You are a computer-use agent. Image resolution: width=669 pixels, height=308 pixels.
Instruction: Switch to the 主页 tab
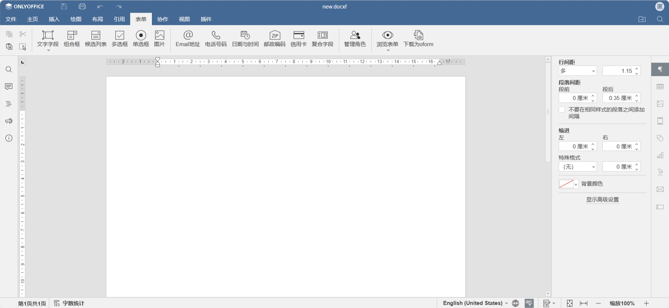point(33,19)
